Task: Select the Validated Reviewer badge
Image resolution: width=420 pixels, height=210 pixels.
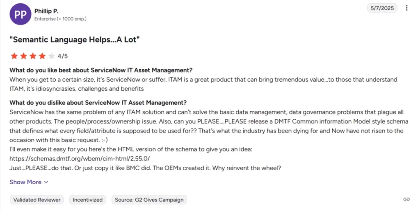Action: click(37, 200)
